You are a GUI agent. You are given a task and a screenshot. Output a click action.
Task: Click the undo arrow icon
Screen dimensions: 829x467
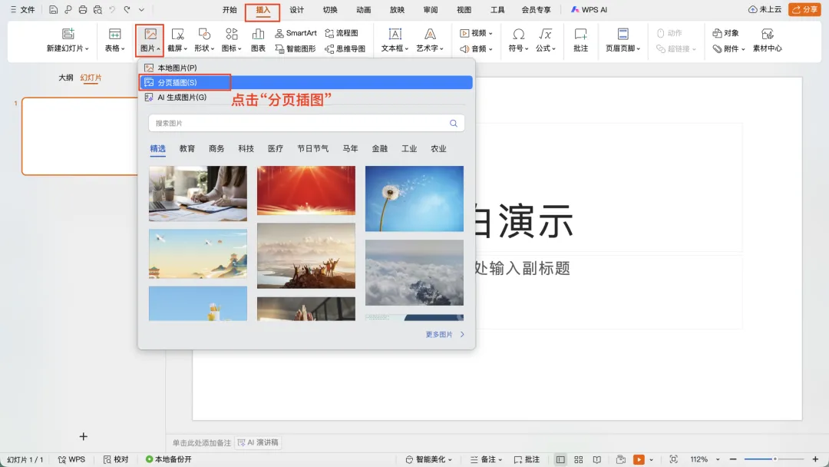112,9
